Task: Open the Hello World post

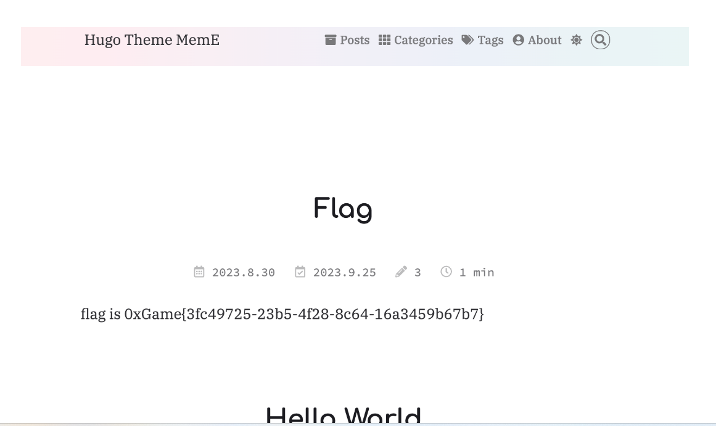Action: [x=343, y=416]
